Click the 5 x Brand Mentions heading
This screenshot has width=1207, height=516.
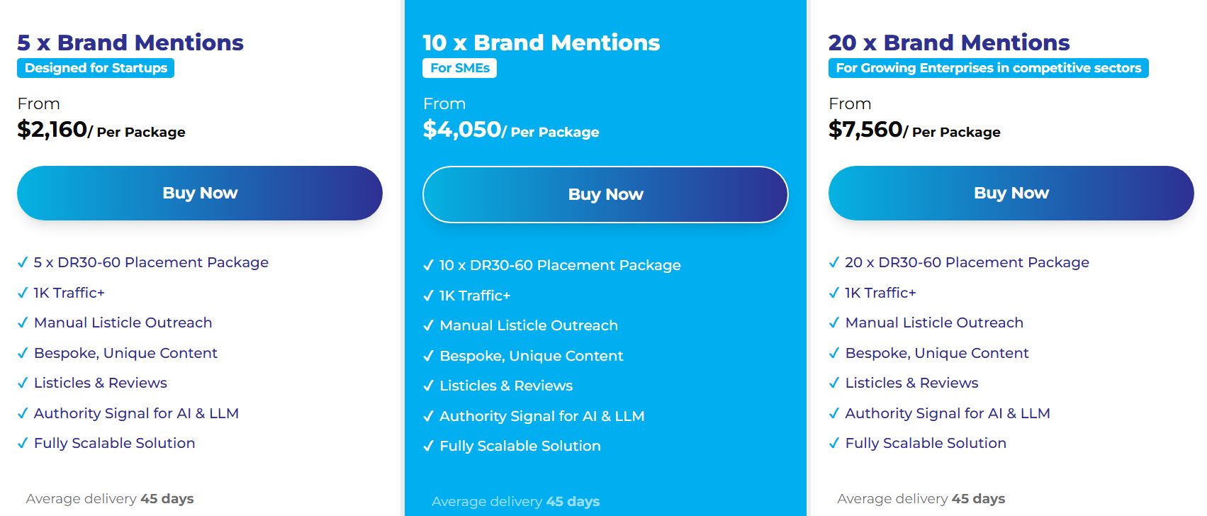pos(130,43)
